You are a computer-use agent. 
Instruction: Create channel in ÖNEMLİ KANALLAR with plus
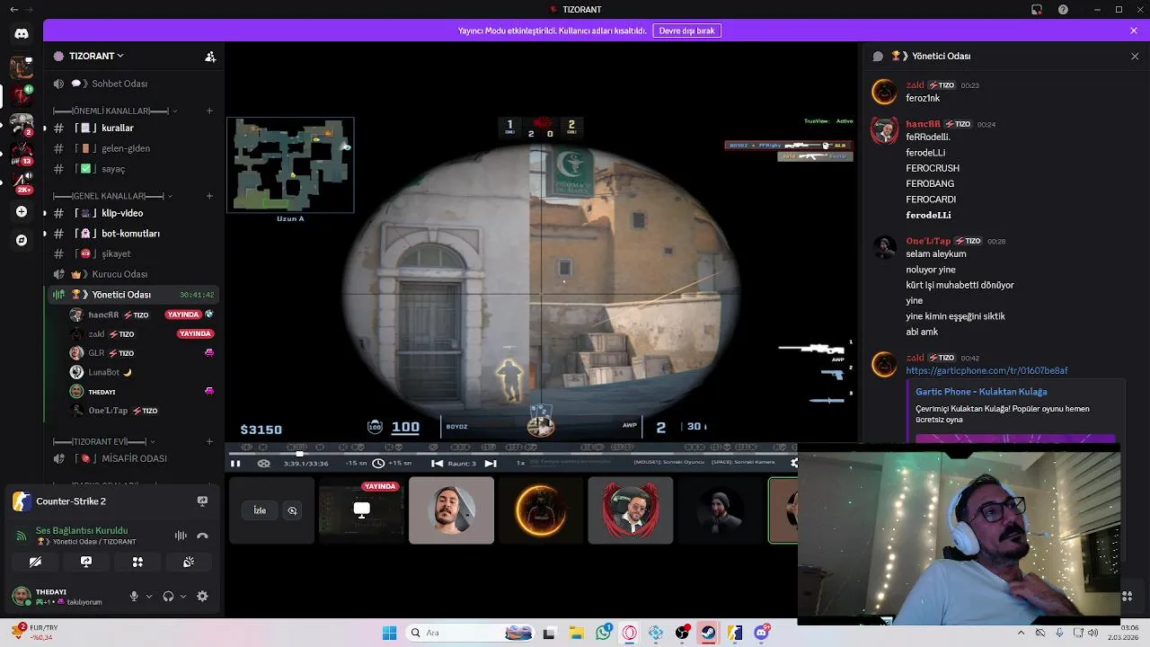(209, 111)
